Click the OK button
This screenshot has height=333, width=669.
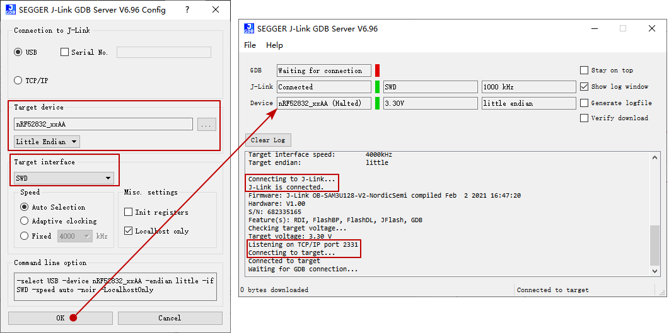click(x=61, y=318)
